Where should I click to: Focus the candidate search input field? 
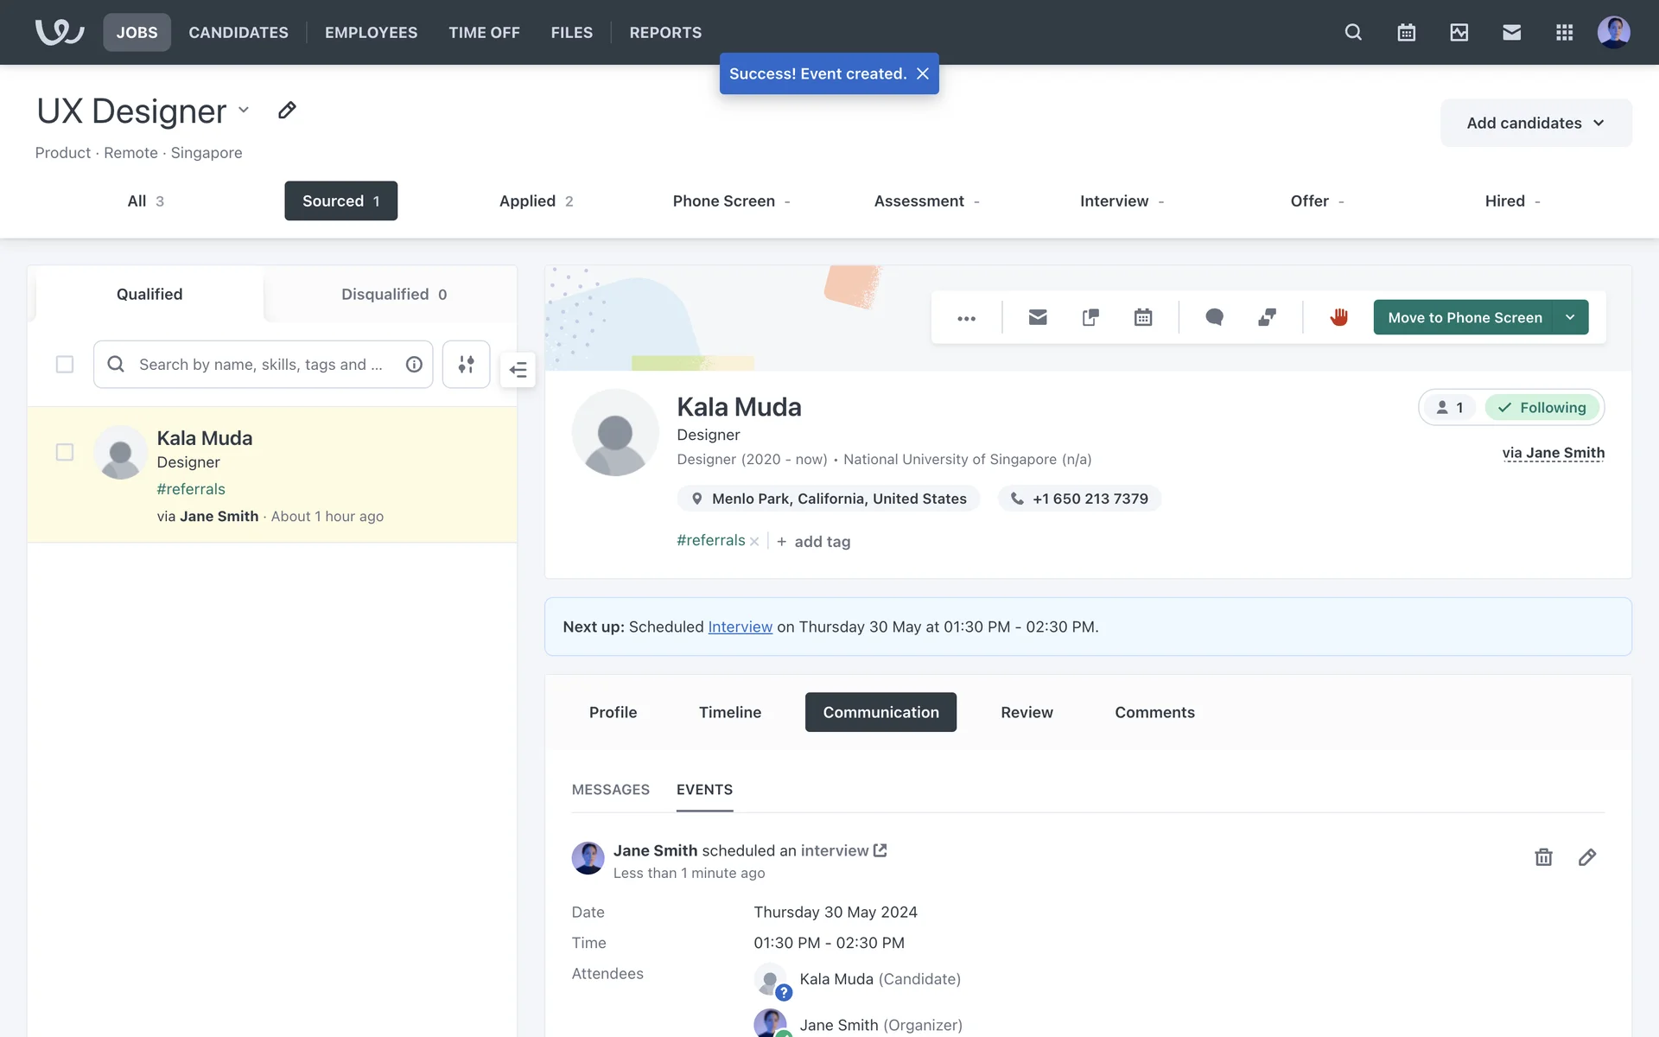[259, 364]
